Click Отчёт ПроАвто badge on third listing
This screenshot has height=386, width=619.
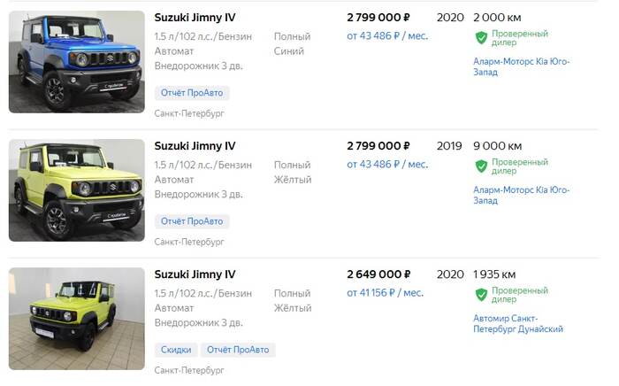(x=238, y=350)
